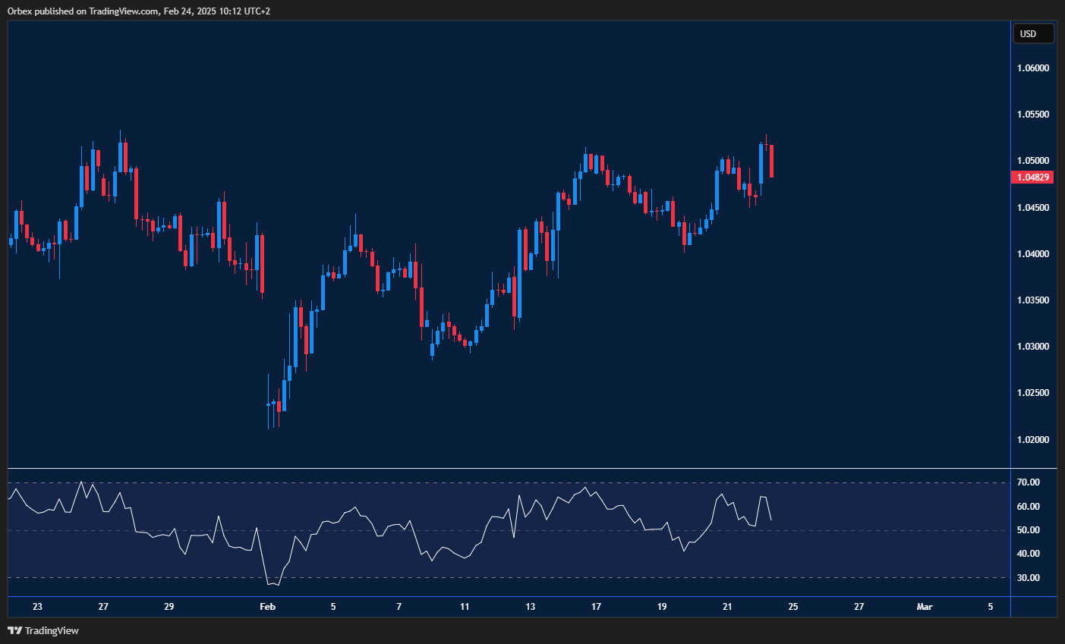Screen dimensions: 1065x644
Task: Open the USD price scale options
Action: coord(1032,303)
